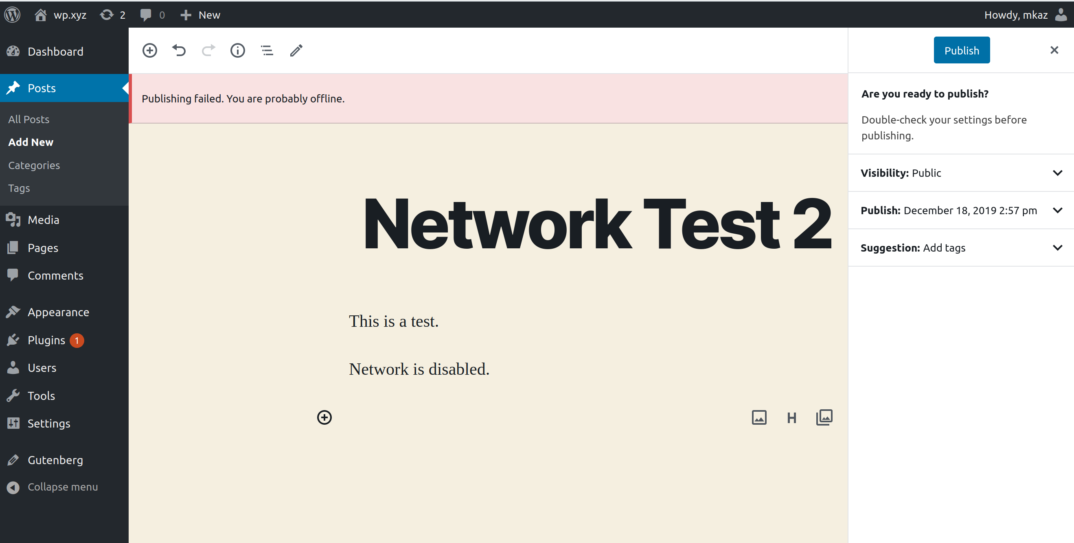Viewport: 1074px width, 543px height.
Task: Open the block navigation list
Action: coord(266,50)
